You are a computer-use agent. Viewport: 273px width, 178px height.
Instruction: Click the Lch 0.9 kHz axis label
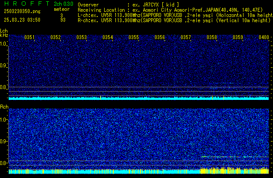3,66
